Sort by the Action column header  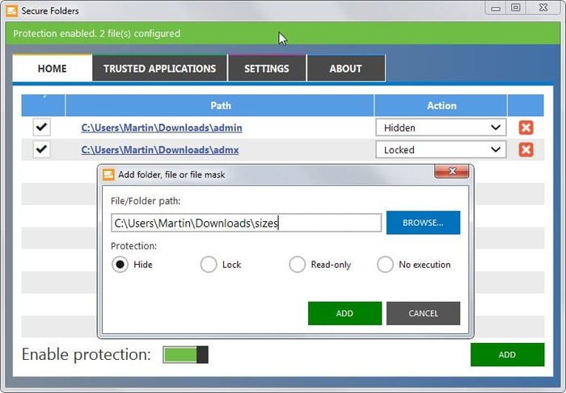[441, 106]
